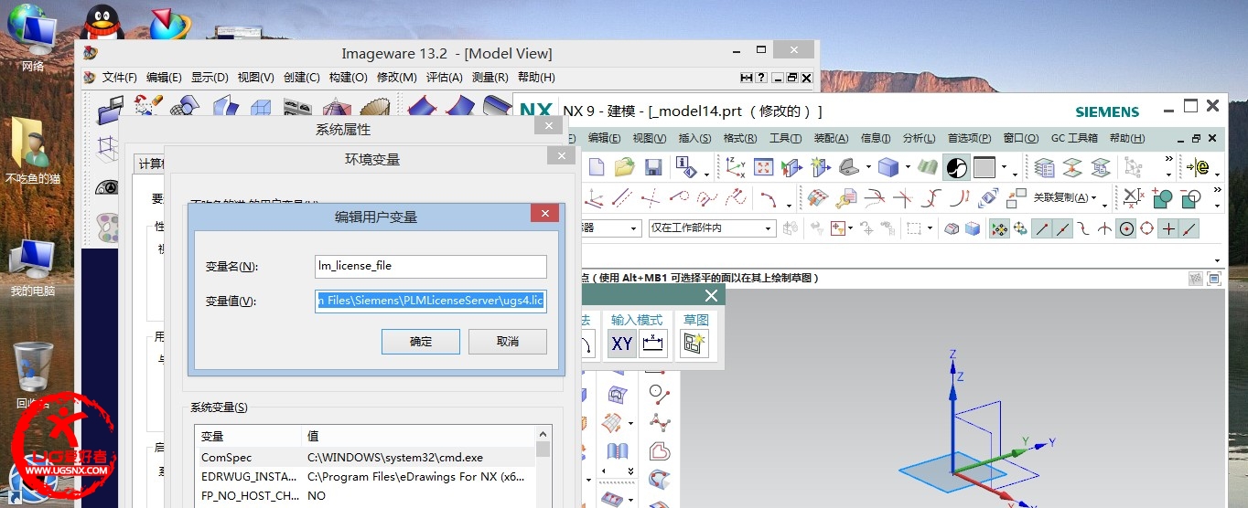
Task: Select the EDRWUG_INSTA... system variable row
Action: [365, 476]
